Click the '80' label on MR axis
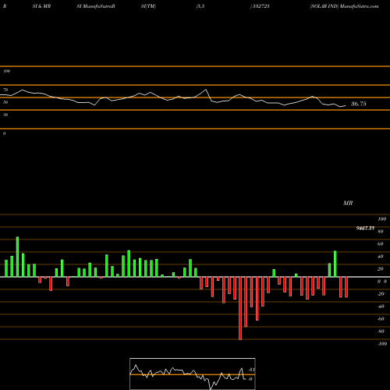The height and width of the screenshot is (390, 390). coord(381,232)
